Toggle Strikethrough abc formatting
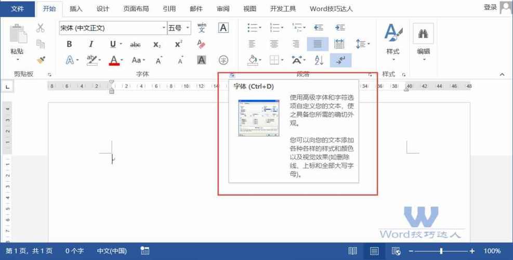513x260 pixels. pyautogui.click(x=135, y=45)
